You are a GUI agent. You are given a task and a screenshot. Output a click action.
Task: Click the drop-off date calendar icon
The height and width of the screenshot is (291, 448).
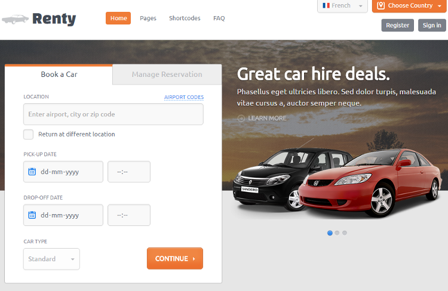click(32, 215)
